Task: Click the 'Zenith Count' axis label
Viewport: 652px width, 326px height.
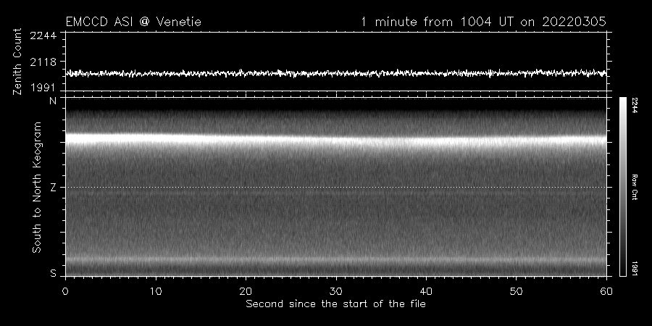Action: click(17, 62)
